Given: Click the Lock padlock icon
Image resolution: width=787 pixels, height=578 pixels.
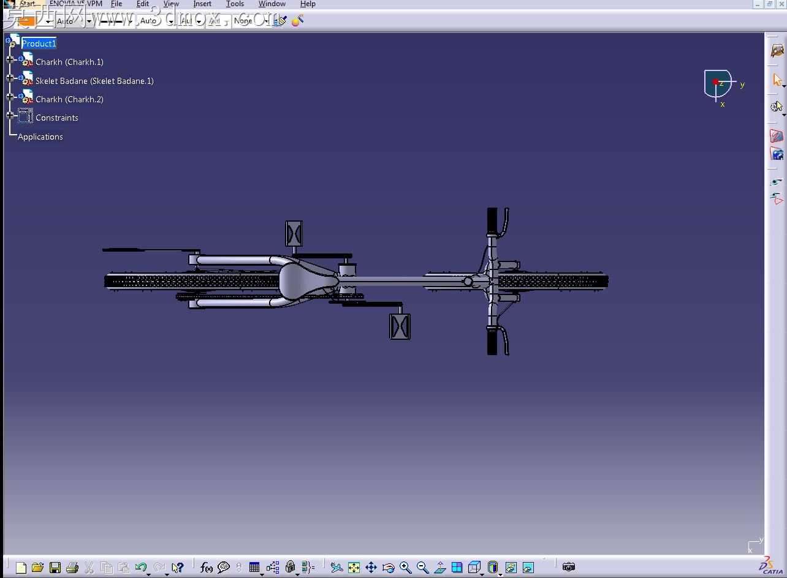Looking at the screenshot, I should [291, 568].
